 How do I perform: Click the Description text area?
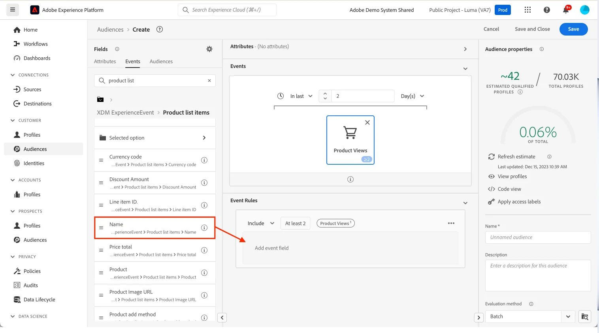click(x=538, y=275)
